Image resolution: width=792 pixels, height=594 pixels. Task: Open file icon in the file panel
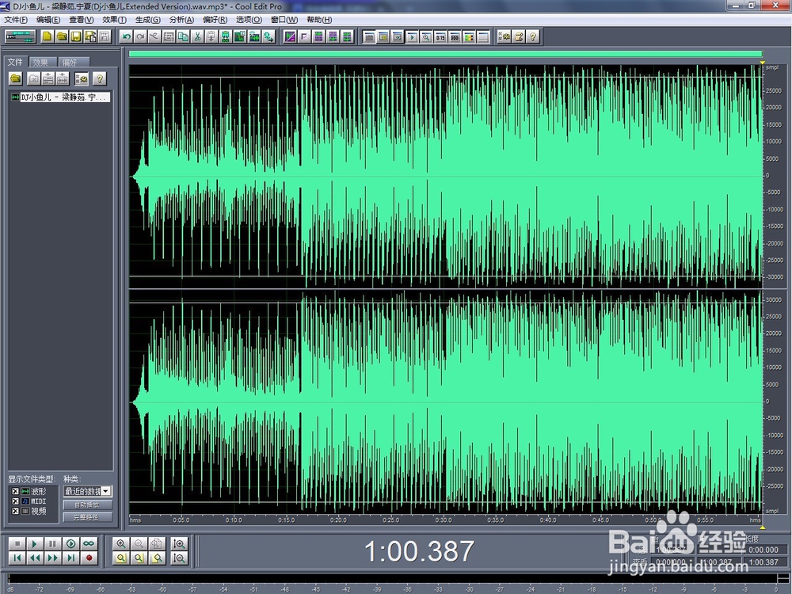click(x=16, y=78)
